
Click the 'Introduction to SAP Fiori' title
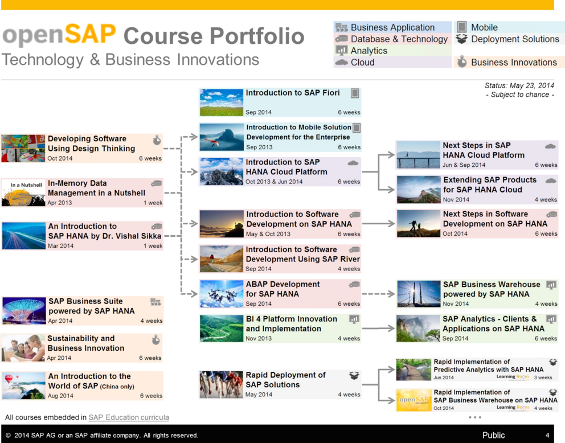point(293,93)
